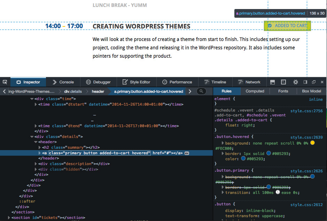Expand the selected anchor node

tap(40, 153)
